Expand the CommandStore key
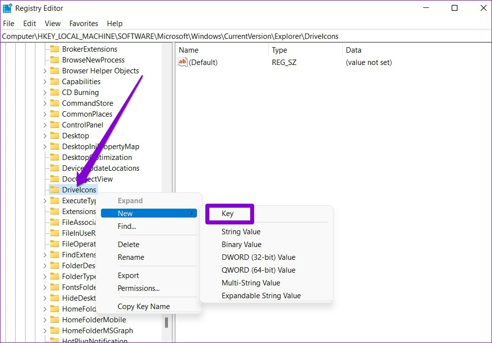492x343 pixels. (44, 103)
